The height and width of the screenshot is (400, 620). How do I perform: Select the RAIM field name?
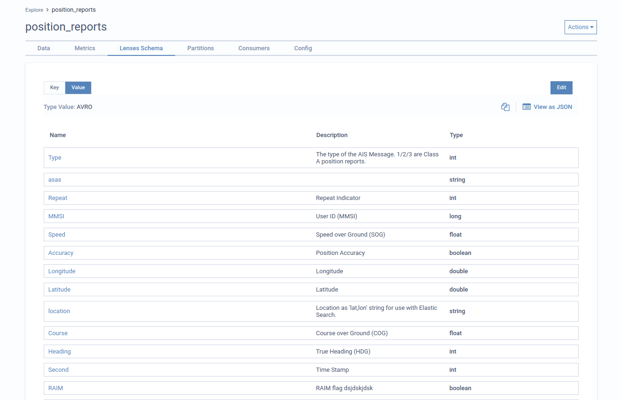(55, 388)
